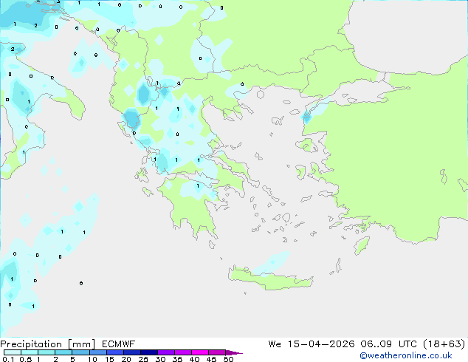The width and height of the screenshot is (468, 362).
Task: Click the 15–20 mm legend color swatch
Action: click(114, 352)
